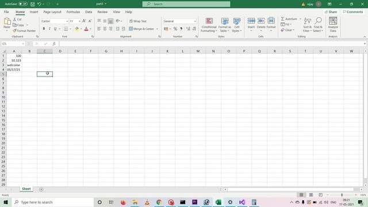368x207 pixels.
Task: Open the Format cells menu icon
Action: pos(271,21)
